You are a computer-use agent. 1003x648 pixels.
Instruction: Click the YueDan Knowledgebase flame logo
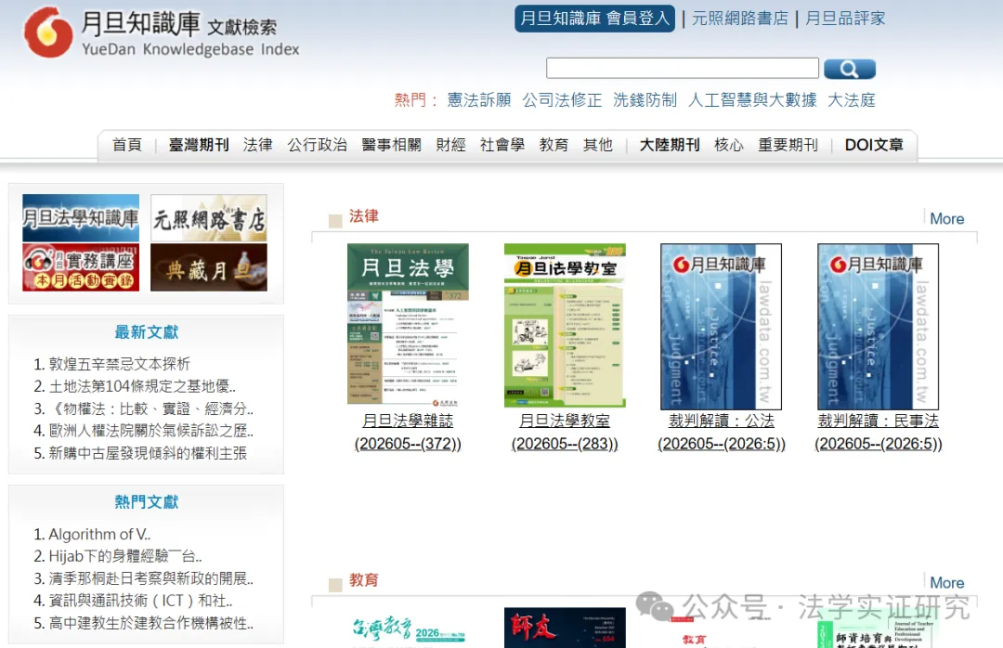coord(48,32)
